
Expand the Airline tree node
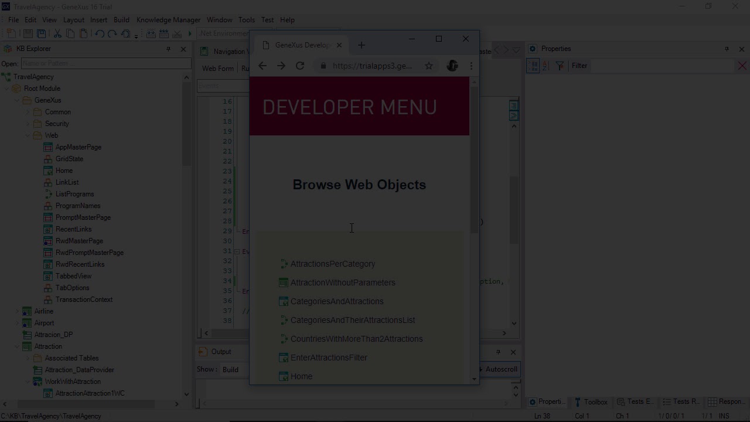(17, 311)
